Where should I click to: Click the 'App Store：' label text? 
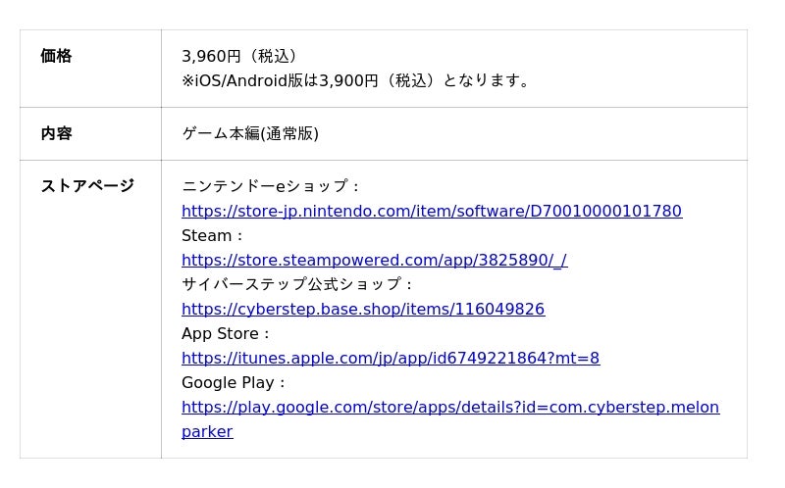226,334
